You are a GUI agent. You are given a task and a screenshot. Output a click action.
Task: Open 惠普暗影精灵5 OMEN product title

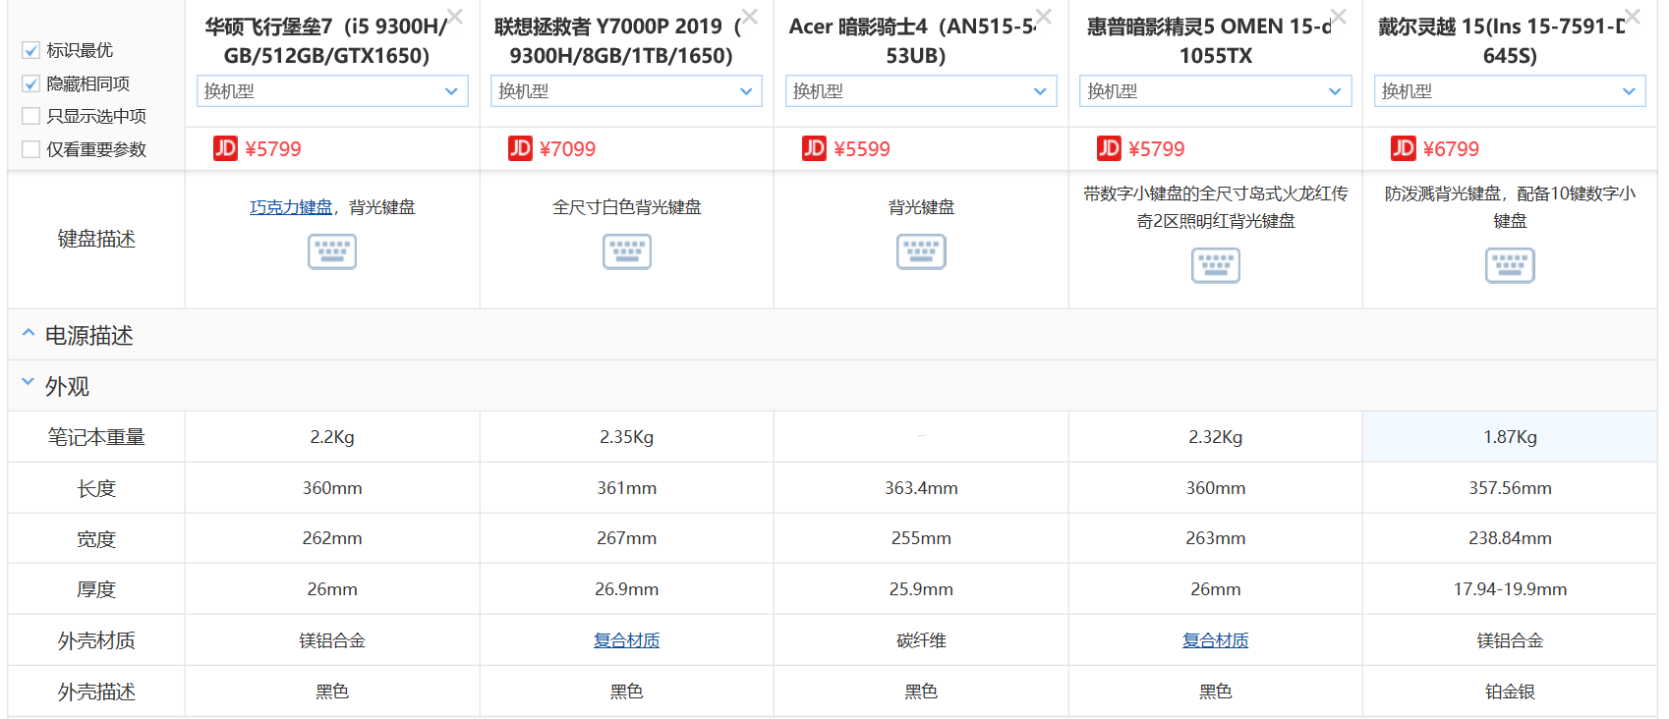tap(1210, 41)
